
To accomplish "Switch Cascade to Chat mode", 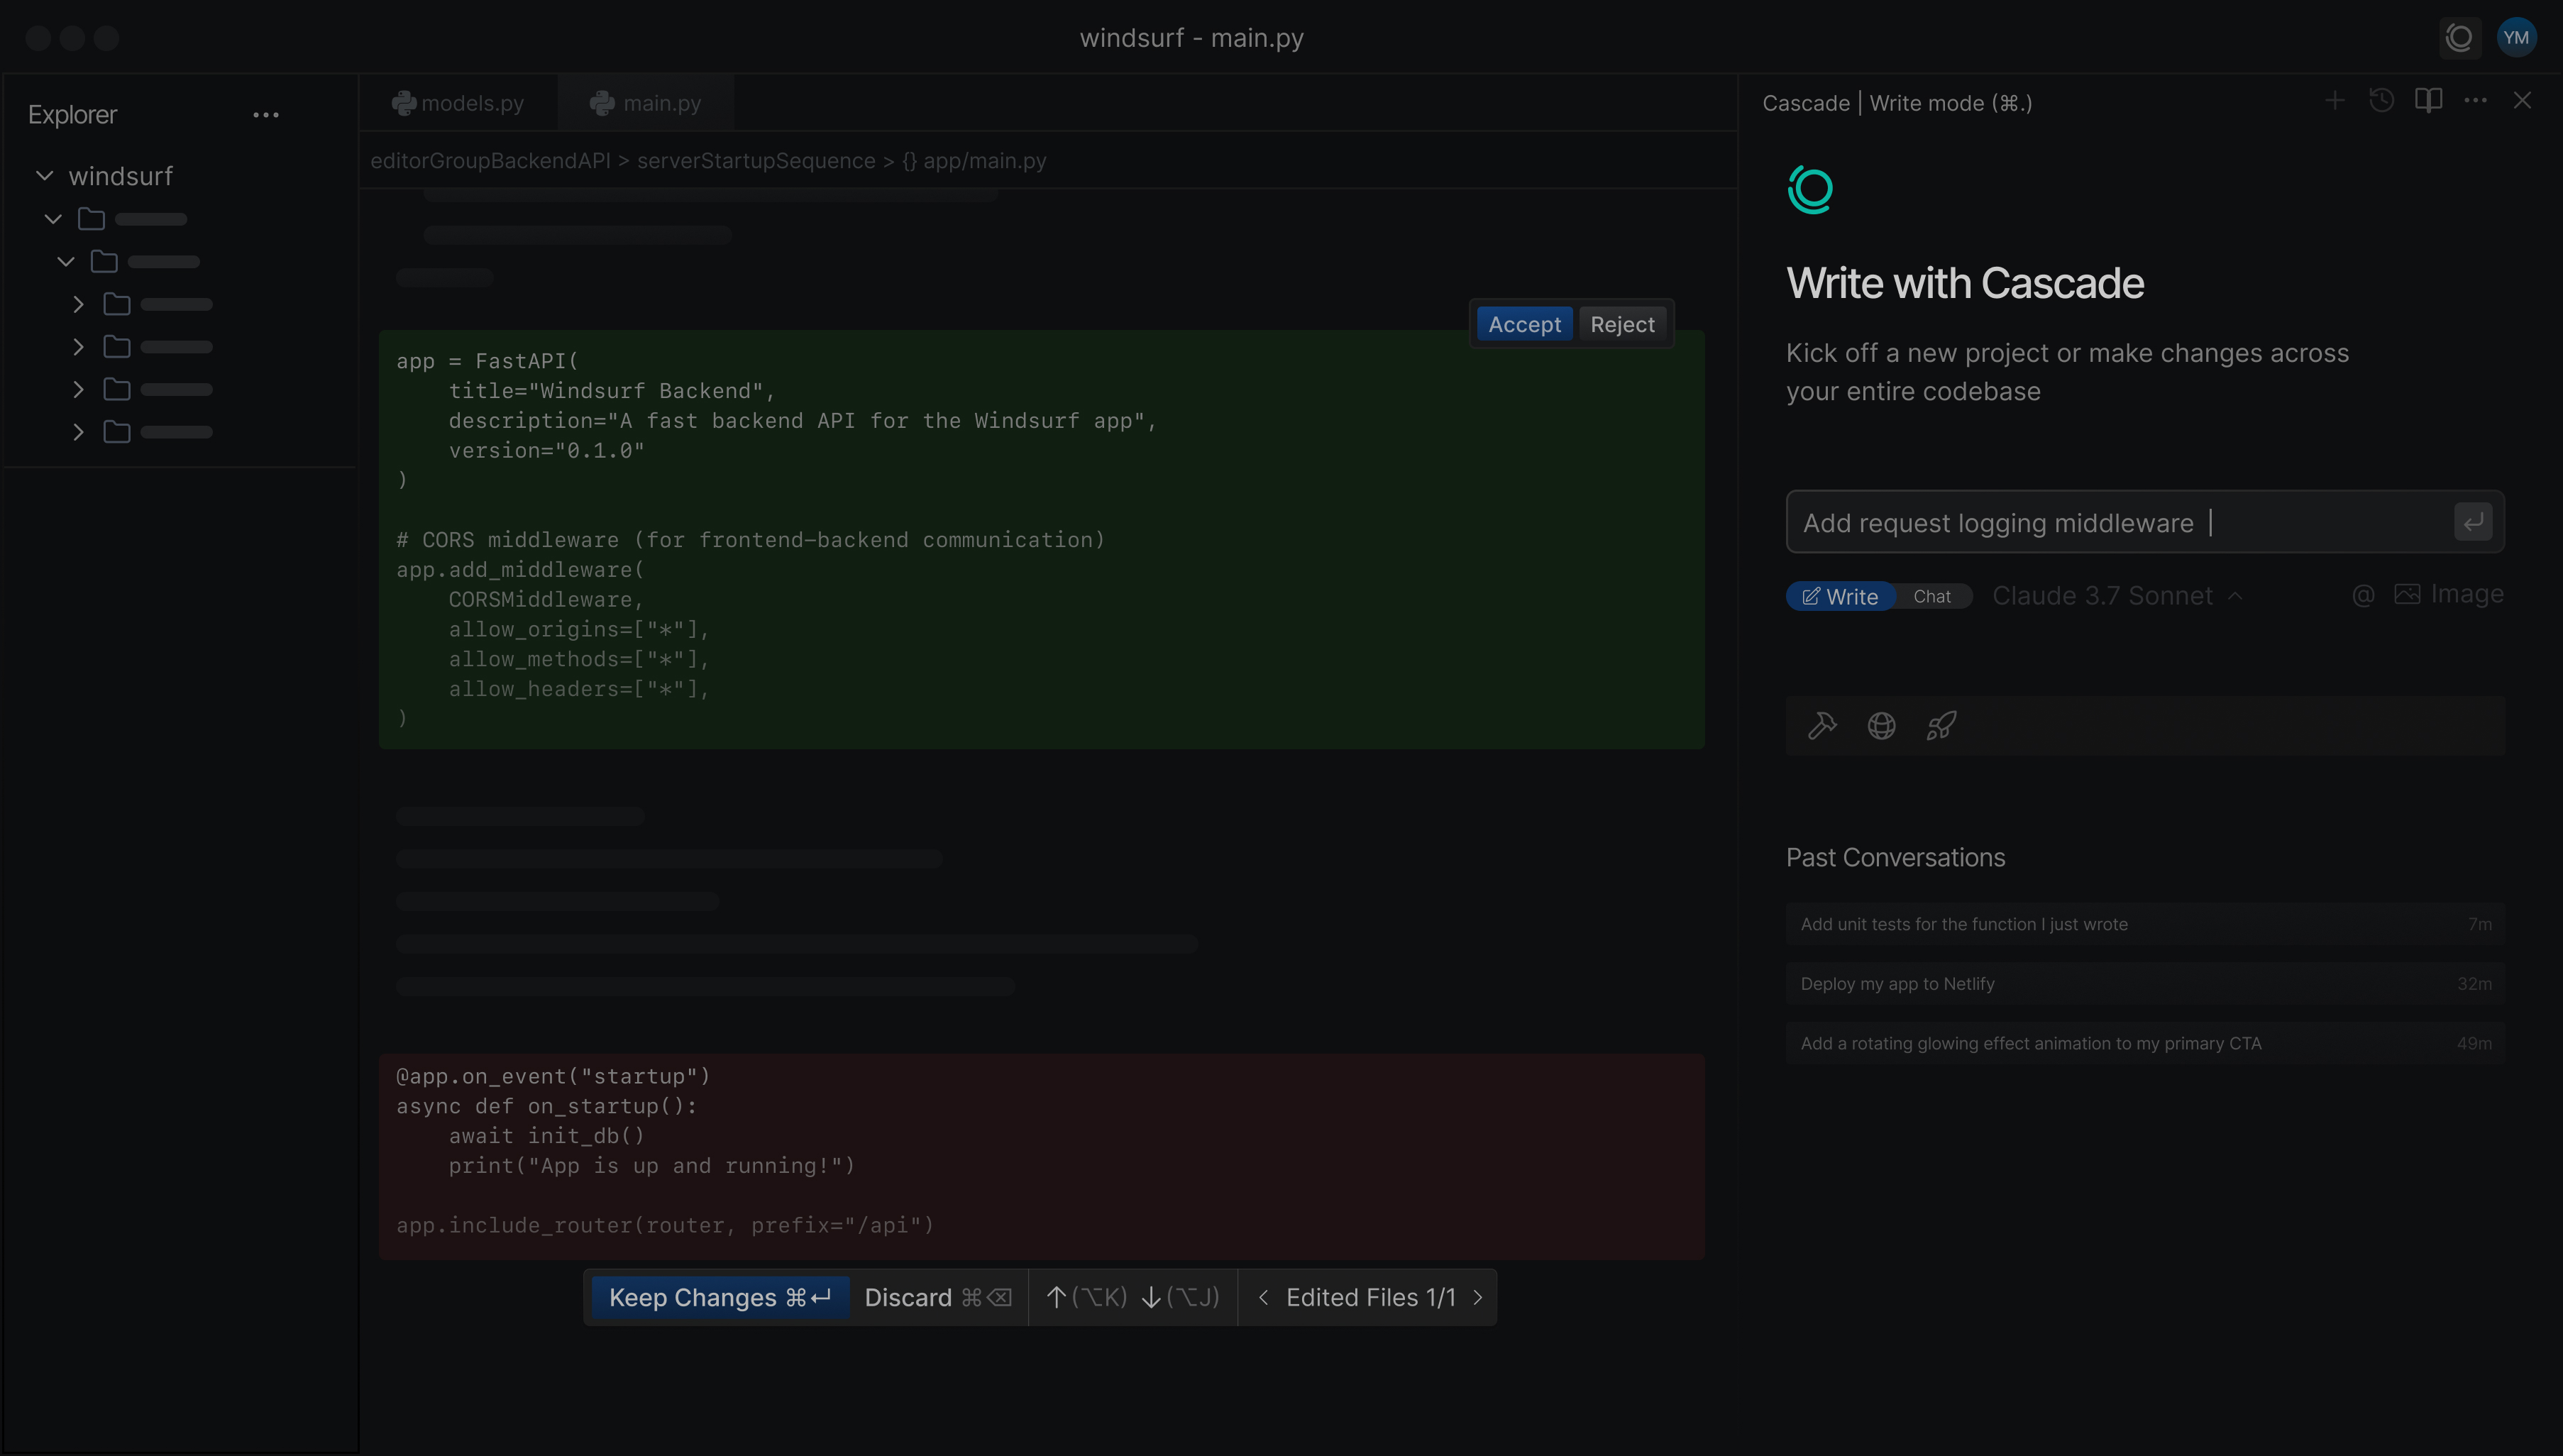I will click(x=1932, y=595).
